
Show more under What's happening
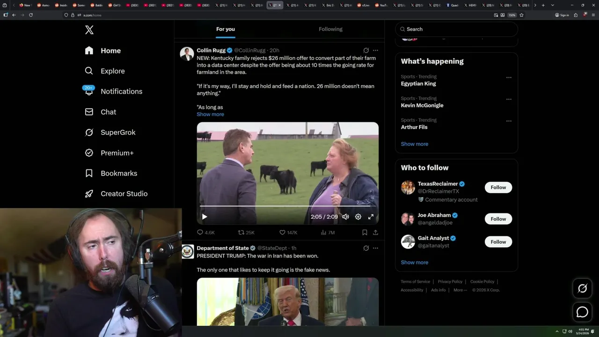tap(415, 144)
